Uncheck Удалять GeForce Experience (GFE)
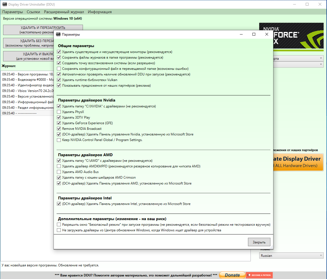Viewport: 327px width, 279px height. (x=59, y=123)
